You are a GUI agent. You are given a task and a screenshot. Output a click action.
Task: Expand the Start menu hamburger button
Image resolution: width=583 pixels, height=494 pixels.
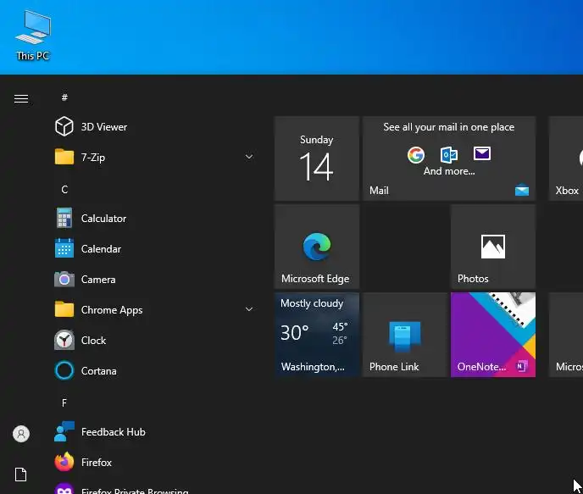(21, 99)
